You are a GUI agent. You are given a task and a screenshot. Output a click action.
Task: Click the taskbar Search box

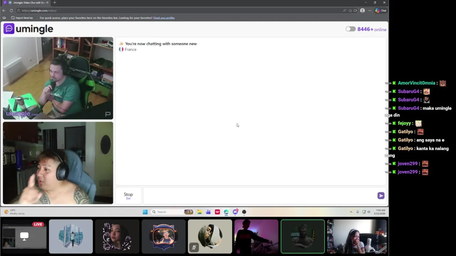tap(172, 212)
